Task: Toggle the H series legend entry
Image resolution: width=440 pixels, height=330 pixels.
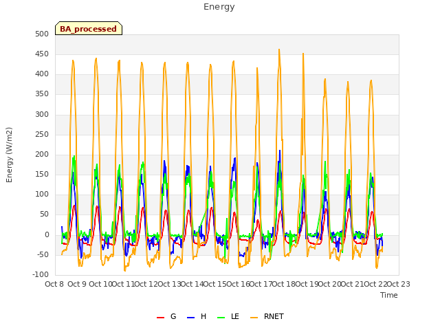Action: click(197, 316)
